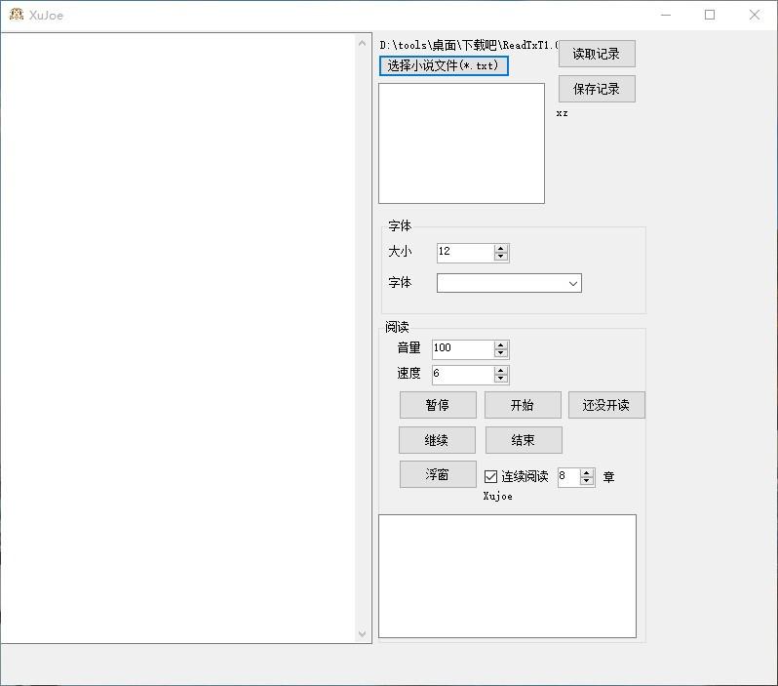Click the bottom-right empty text box
This screenshot has width=778, height=686.
tap(507, 576)
